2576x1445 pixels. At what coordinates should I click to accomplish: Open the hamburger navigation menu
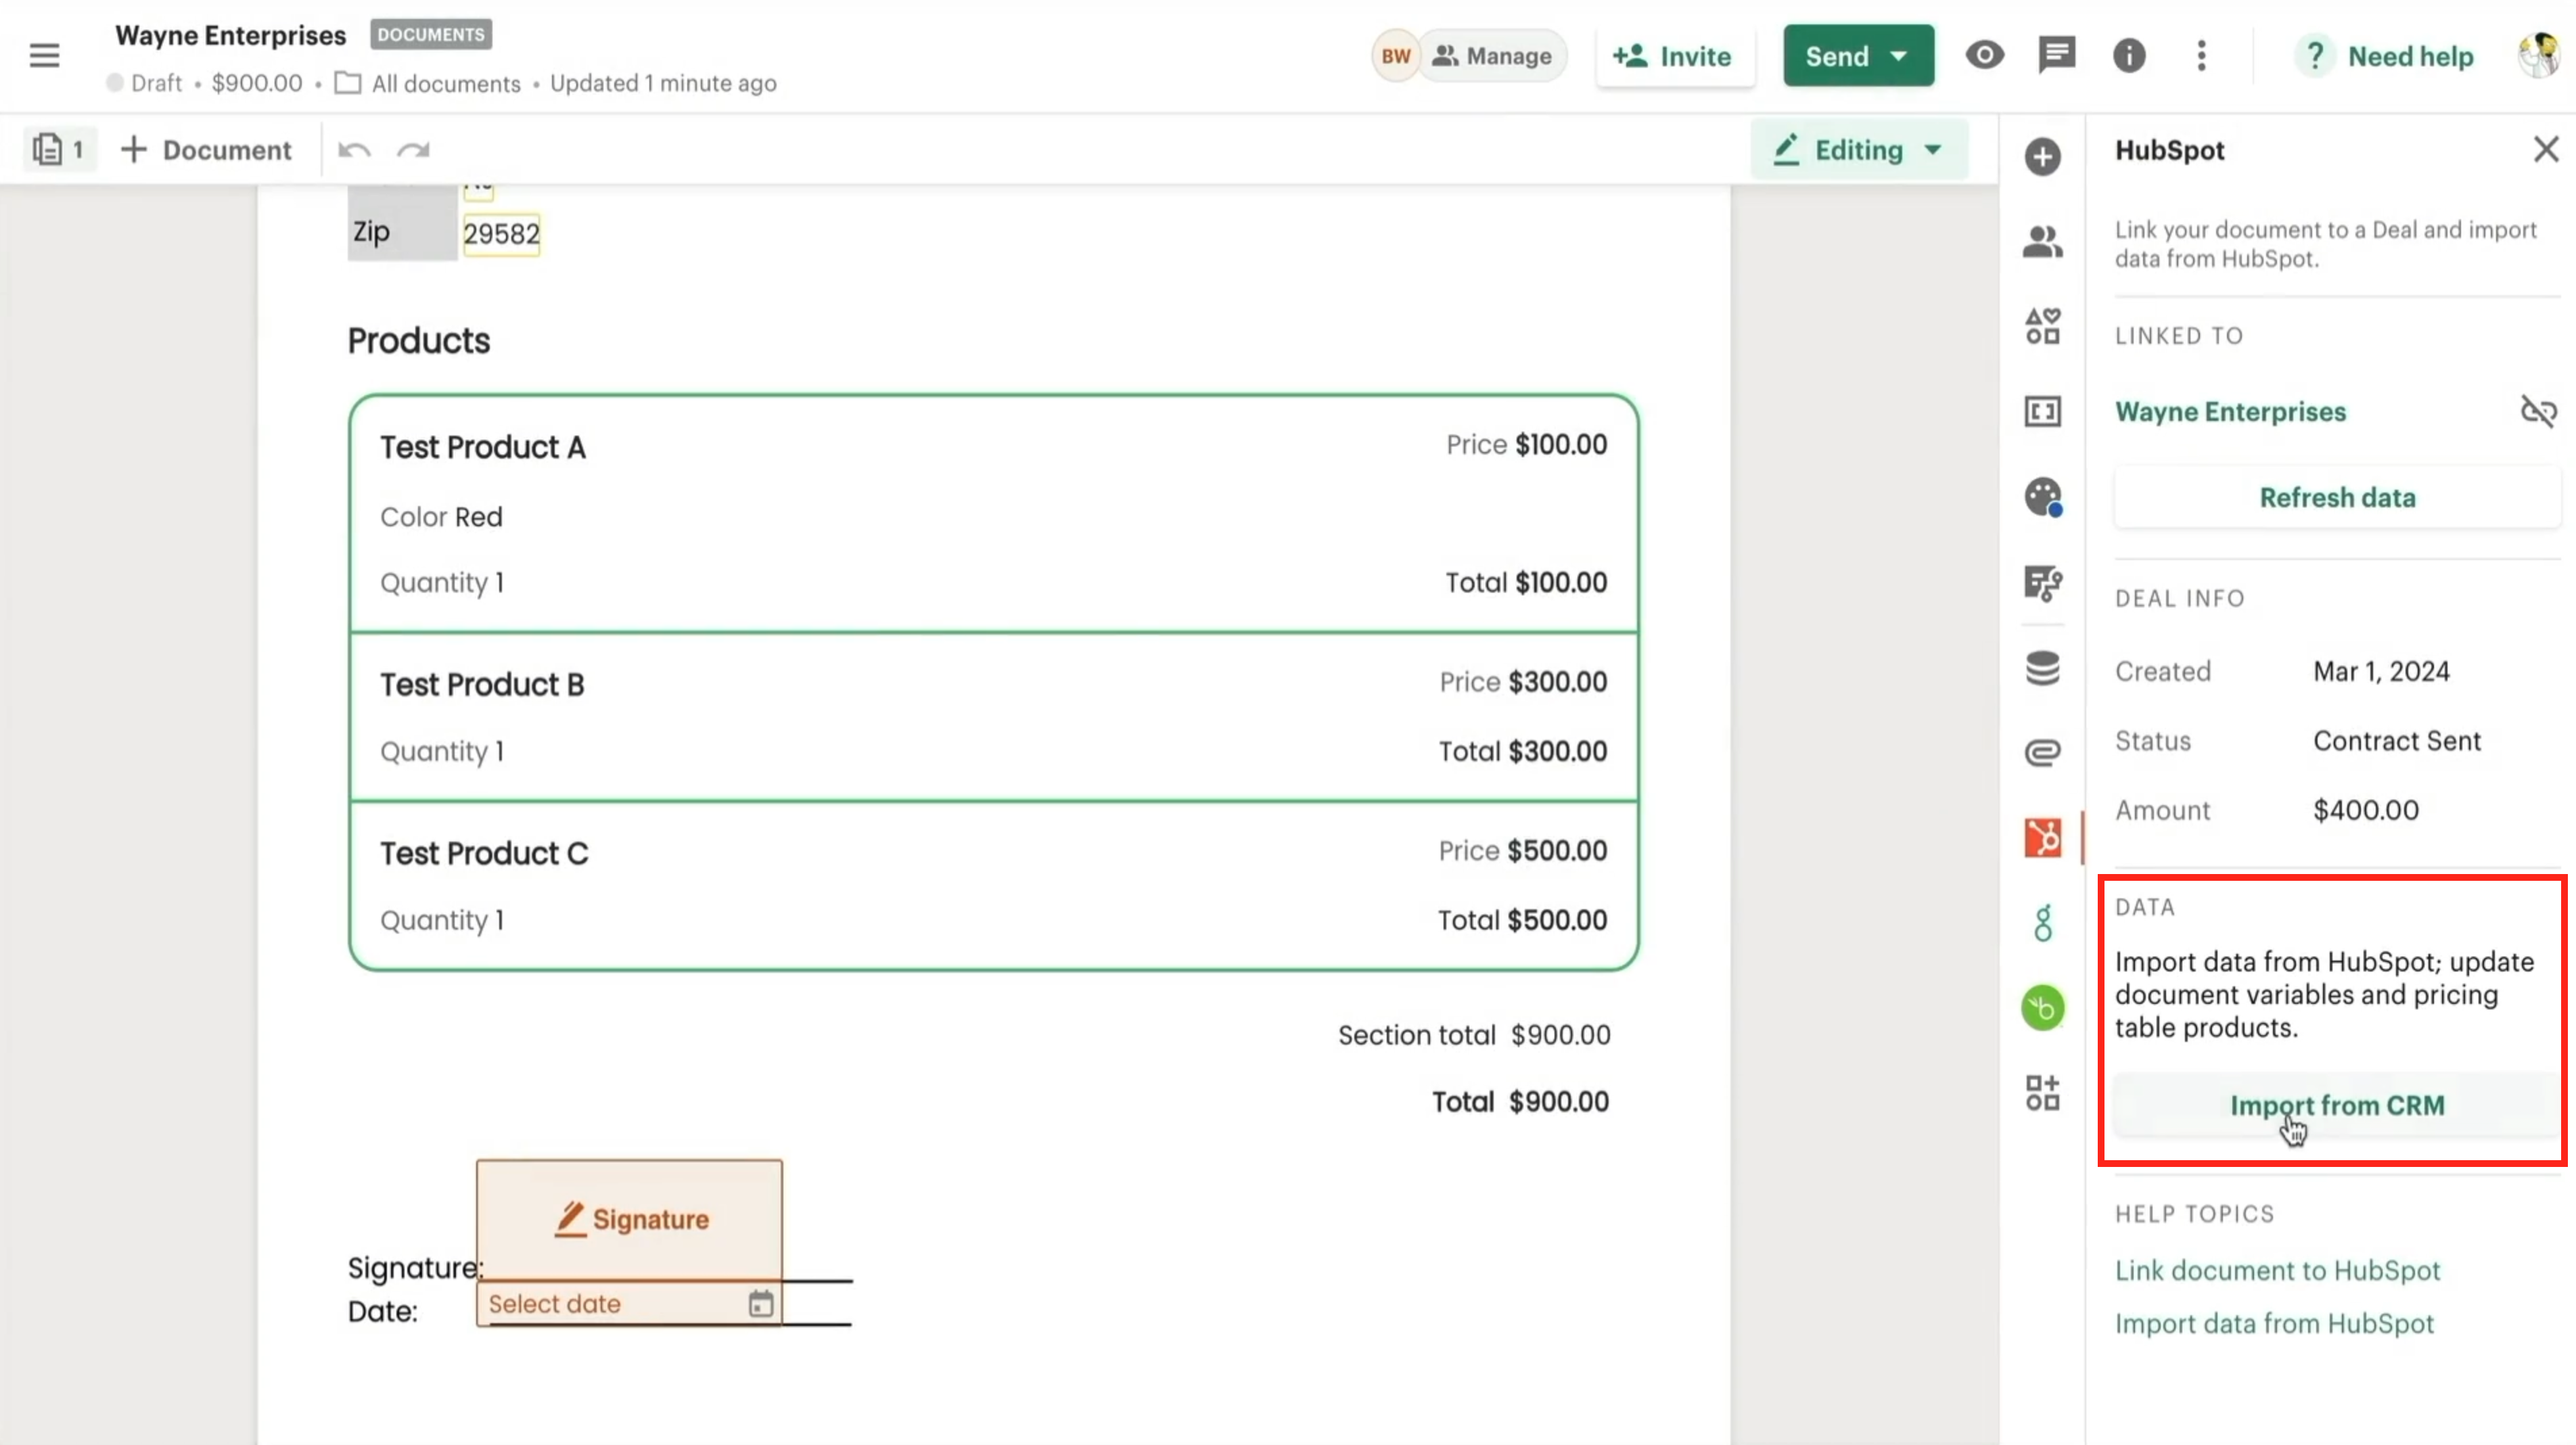click(x=45, y=55)
